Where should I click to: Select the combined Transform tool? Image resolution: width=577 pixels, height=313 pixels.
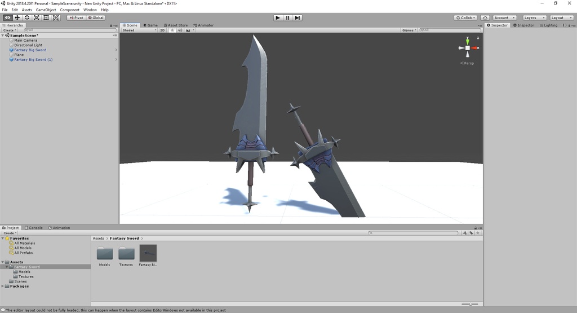(56, 17)
